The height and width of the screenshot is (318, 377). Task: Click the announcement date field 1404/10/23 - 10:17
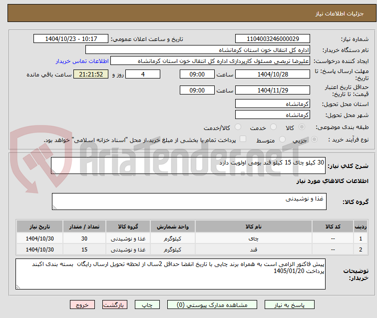tap(71, 39)
